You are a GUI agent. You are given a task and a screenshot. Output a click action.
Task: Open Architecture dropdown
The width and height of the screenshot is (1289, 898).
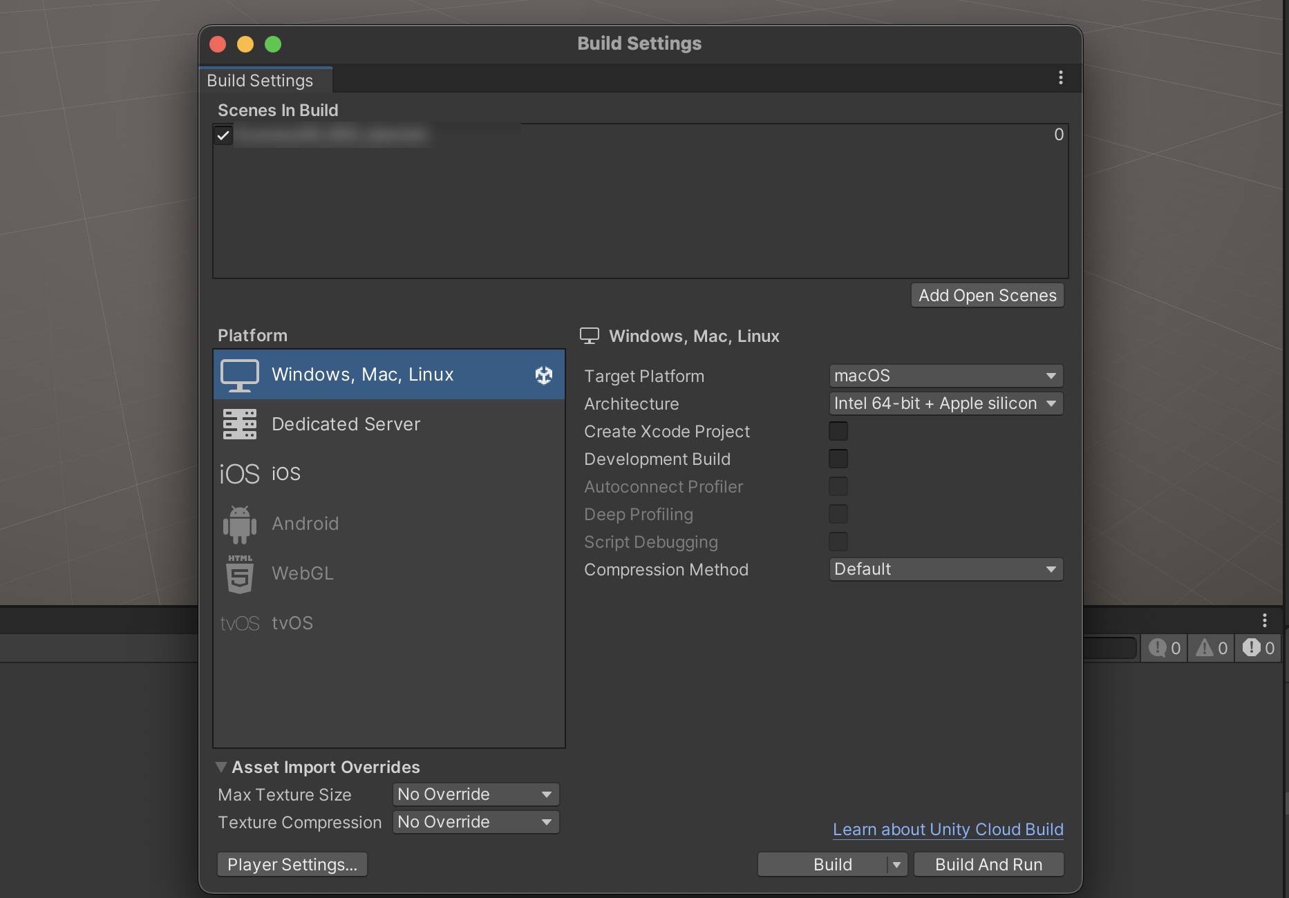click(x=945, y=403)
